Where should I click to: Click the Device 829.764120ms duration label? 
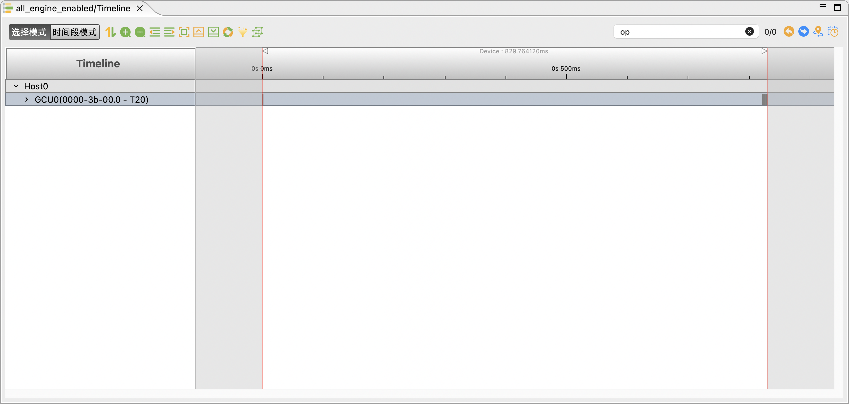click(x=514, y=51)
